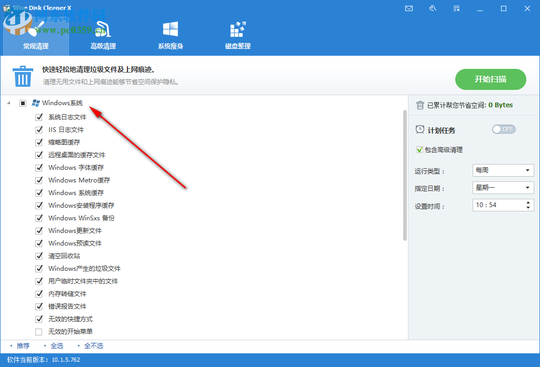
Task: Click the 推荐 link at bottom
Action: pyautogui.click(x=23, y=345)
